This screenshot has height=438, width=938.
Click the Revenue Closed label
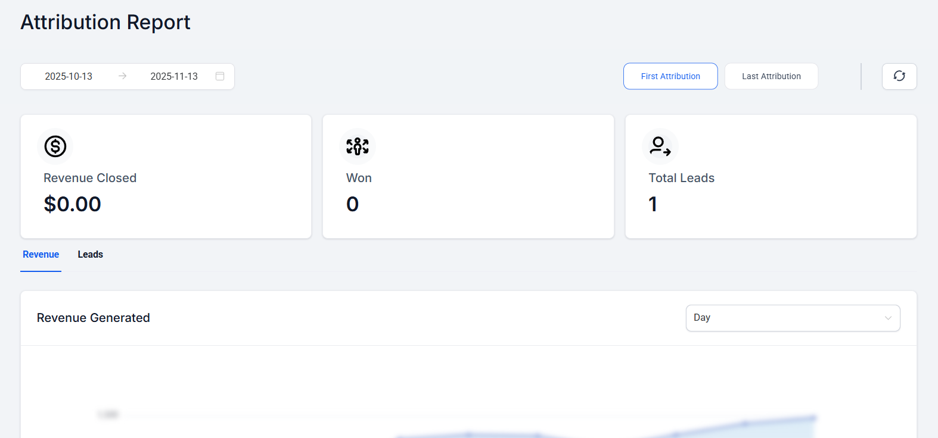pos(90,178)
